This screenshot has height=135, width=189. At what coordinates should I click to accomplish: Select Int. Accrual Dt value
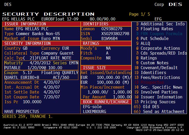(52, 87)
